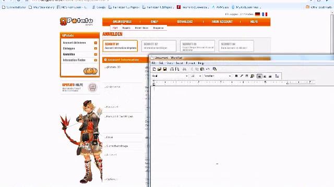Click arrow icon beside Account Aktivieren

click(96, 43)
